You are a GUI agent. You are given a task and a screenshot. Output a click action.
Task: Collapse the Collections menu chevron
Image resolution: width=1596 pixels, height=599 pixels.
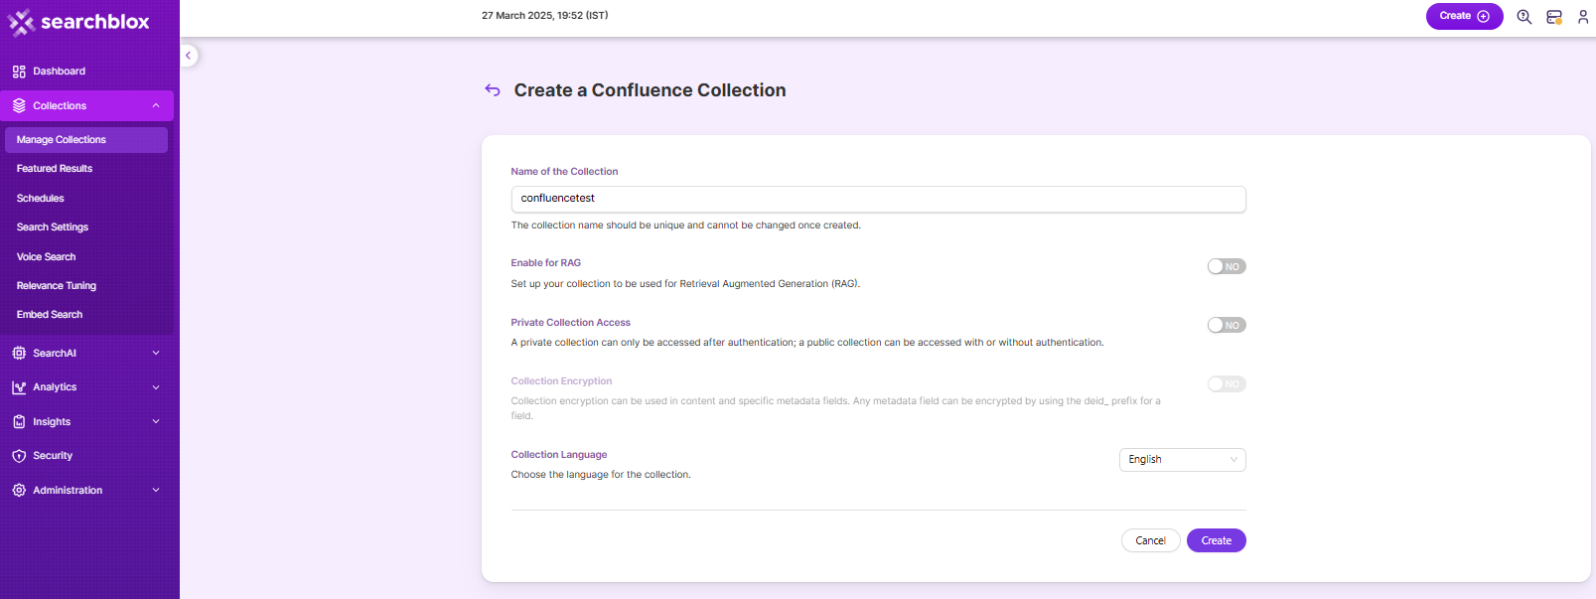[156, 105]
